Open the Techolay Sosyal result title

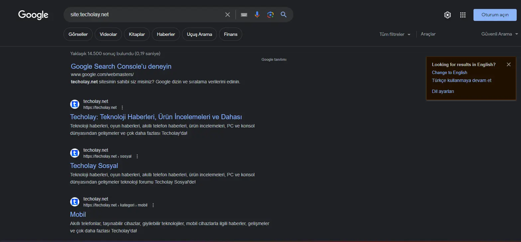94,166
